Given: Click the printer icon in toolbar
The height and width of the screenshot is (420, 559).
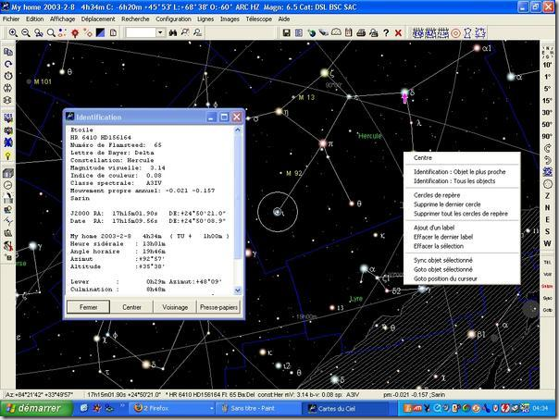Looking at the screenshot, I should pos(361,32).
